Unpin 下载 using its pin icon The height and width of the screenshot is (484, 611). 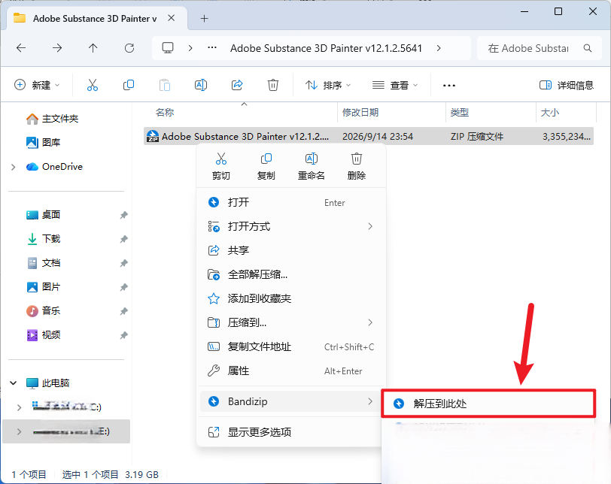(x=123, y=239)
